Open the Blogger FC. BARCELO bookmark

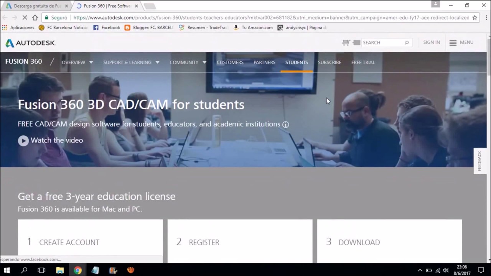[x=149, y=28]
